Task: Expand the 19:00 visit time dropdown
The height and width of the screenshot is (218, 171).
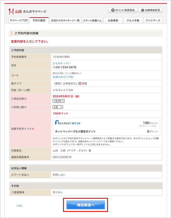Action: point(59,101)
